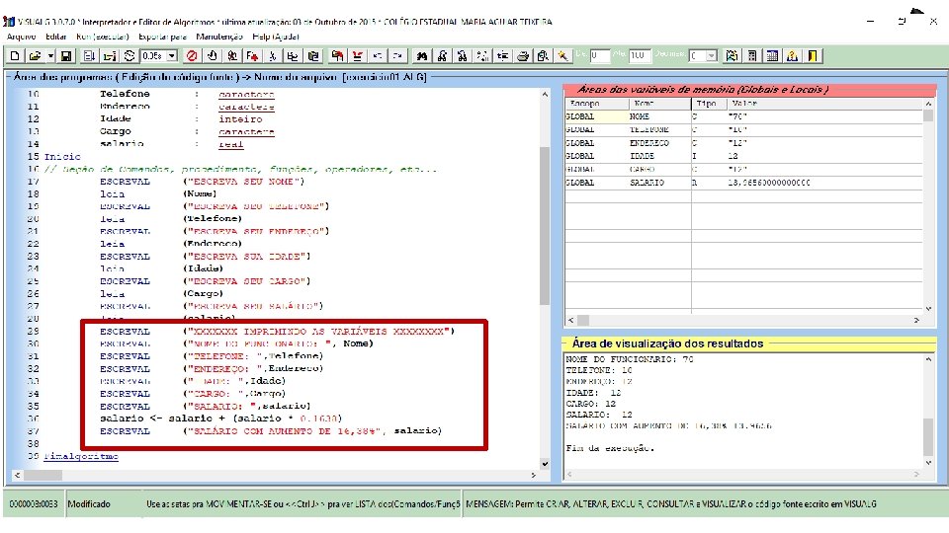This screenshot has width=949, height=533.
Task: Exit via the yellow door icon
Action: pos(813,55)
